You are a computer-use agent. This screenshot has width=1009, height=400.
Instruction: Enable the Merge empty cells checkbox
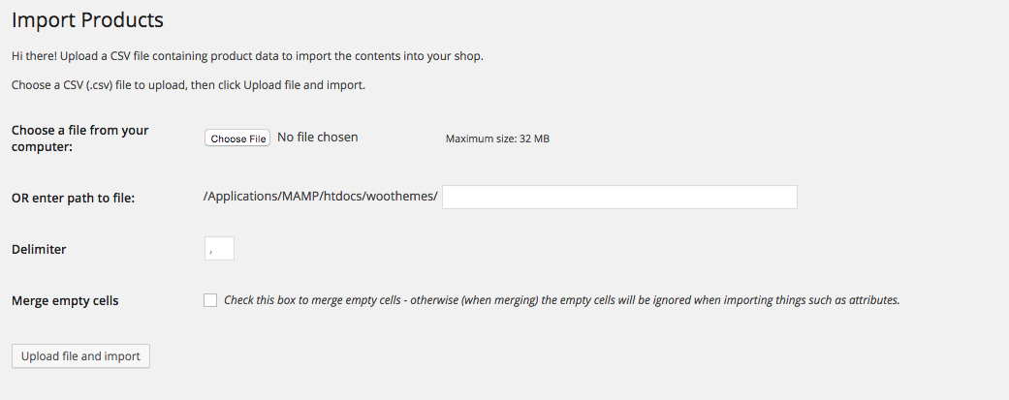coord(210,300)
